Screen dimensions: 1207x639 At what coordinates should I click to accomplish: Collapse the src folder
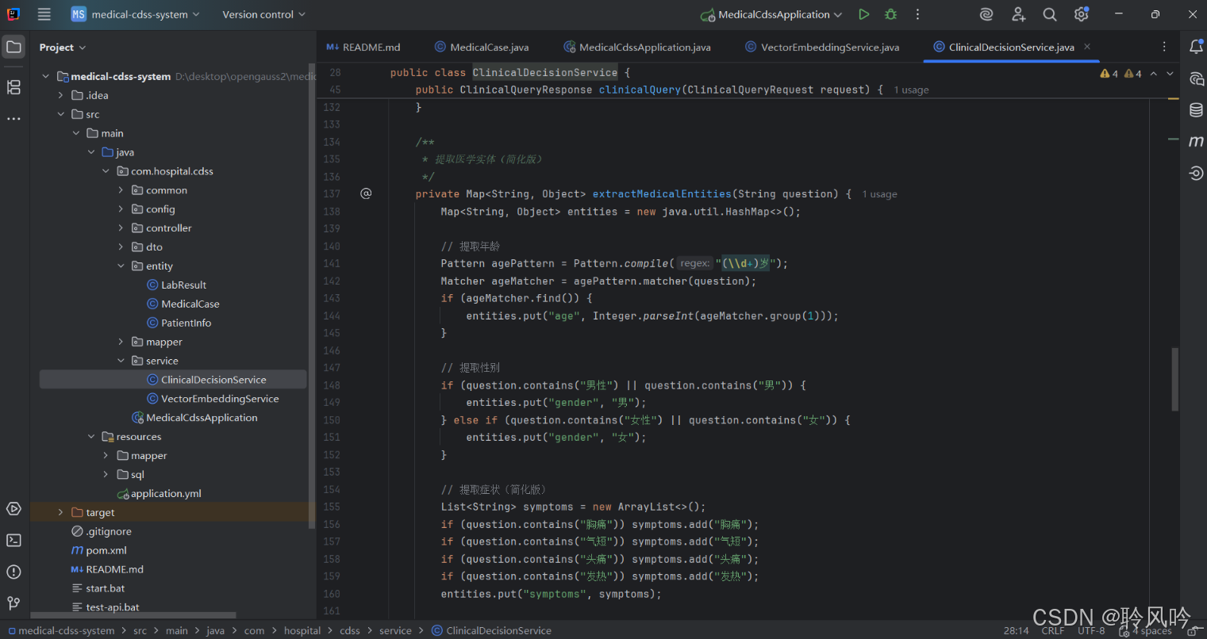coord(60,114)
